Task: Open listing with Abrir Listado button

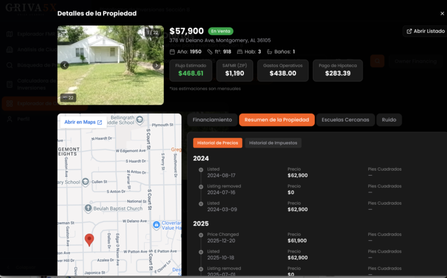Action: point(425,31)
